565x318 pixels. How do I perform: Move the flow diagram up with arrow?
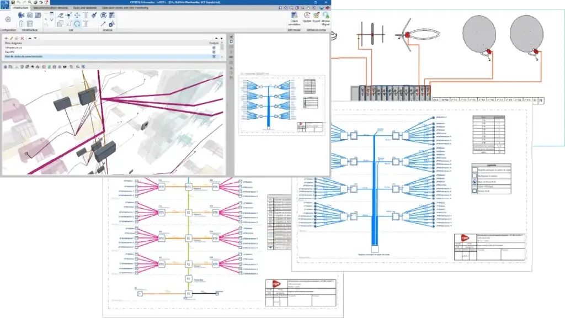point(29,38)
